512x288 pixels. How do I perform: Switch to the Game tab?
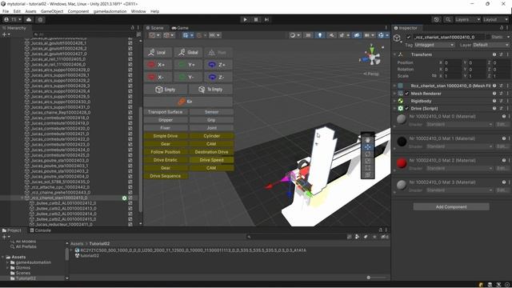(180, 28)
